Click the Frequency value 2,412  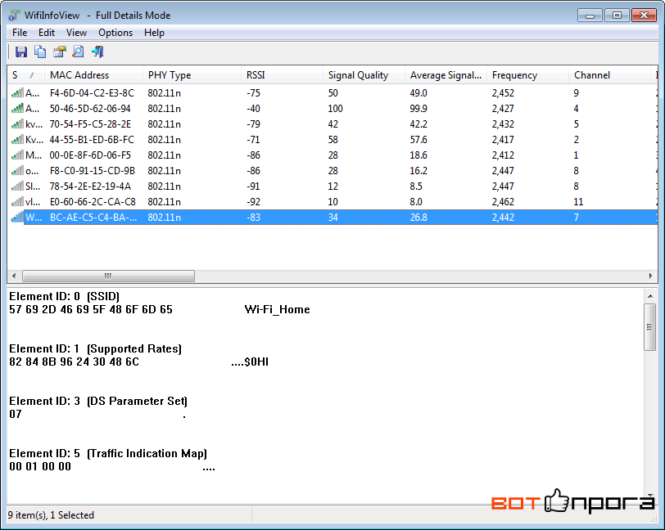point(503,155)
